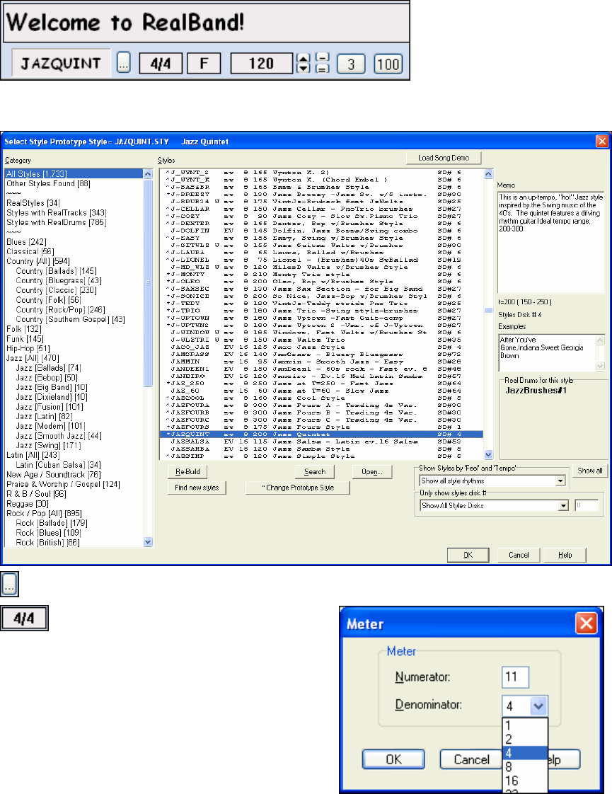Select Jazz [Swing] [171] subcategory

(x=49, y=446)
